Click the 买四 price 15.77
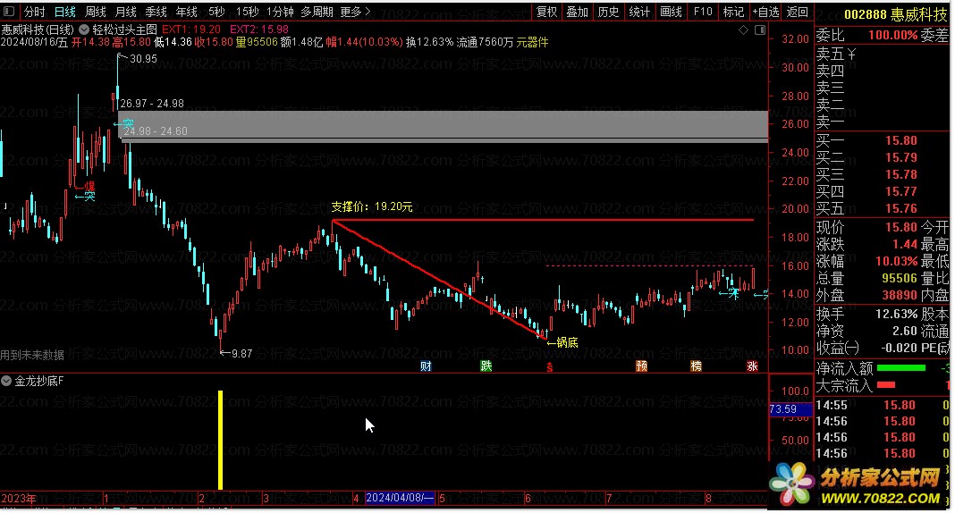This screenshot has width=955, height=513. (900, 191)
